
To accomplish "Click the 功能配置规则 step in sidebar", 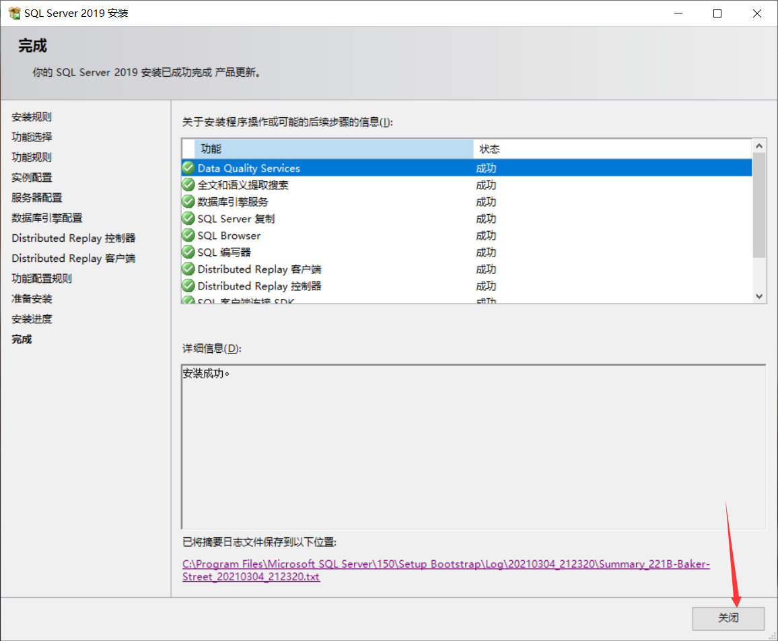I will 42,279.
